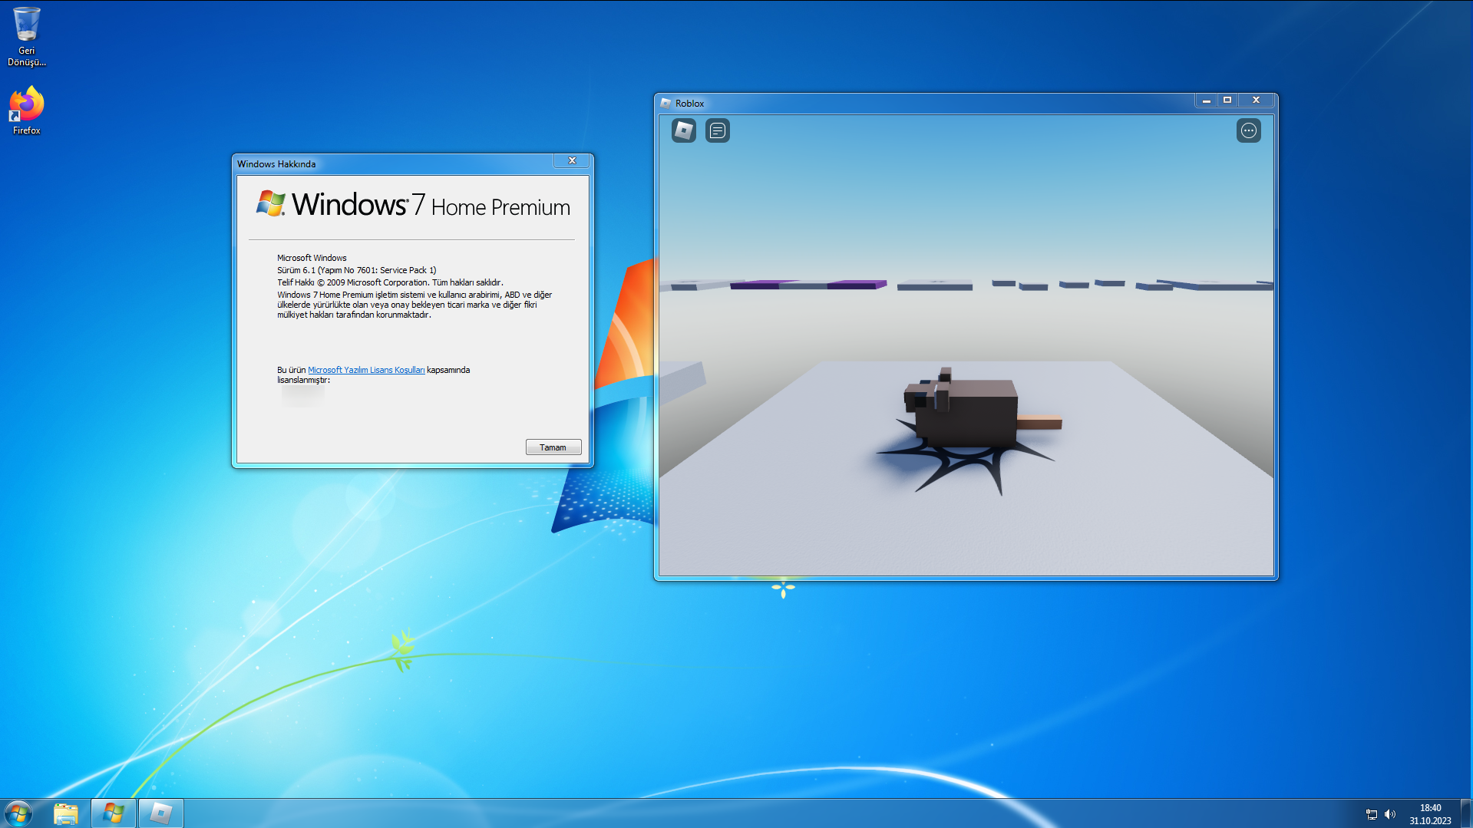This screenshot has height=828, width=1473.
Task: Open the Windows Start orb
Action: tap(18, 813)
